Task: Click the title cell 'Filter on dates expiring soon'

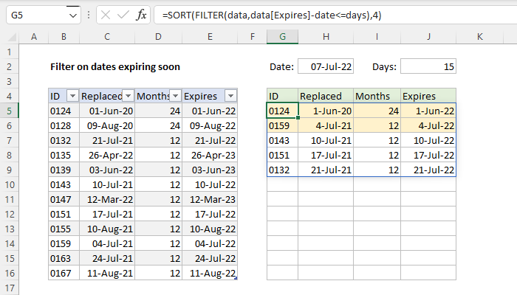Action: pos(114,66)
